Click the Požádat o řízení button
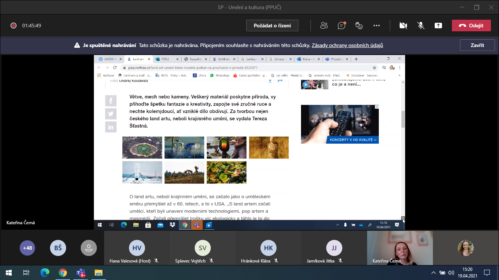The image size is (499, 280). 272,26
